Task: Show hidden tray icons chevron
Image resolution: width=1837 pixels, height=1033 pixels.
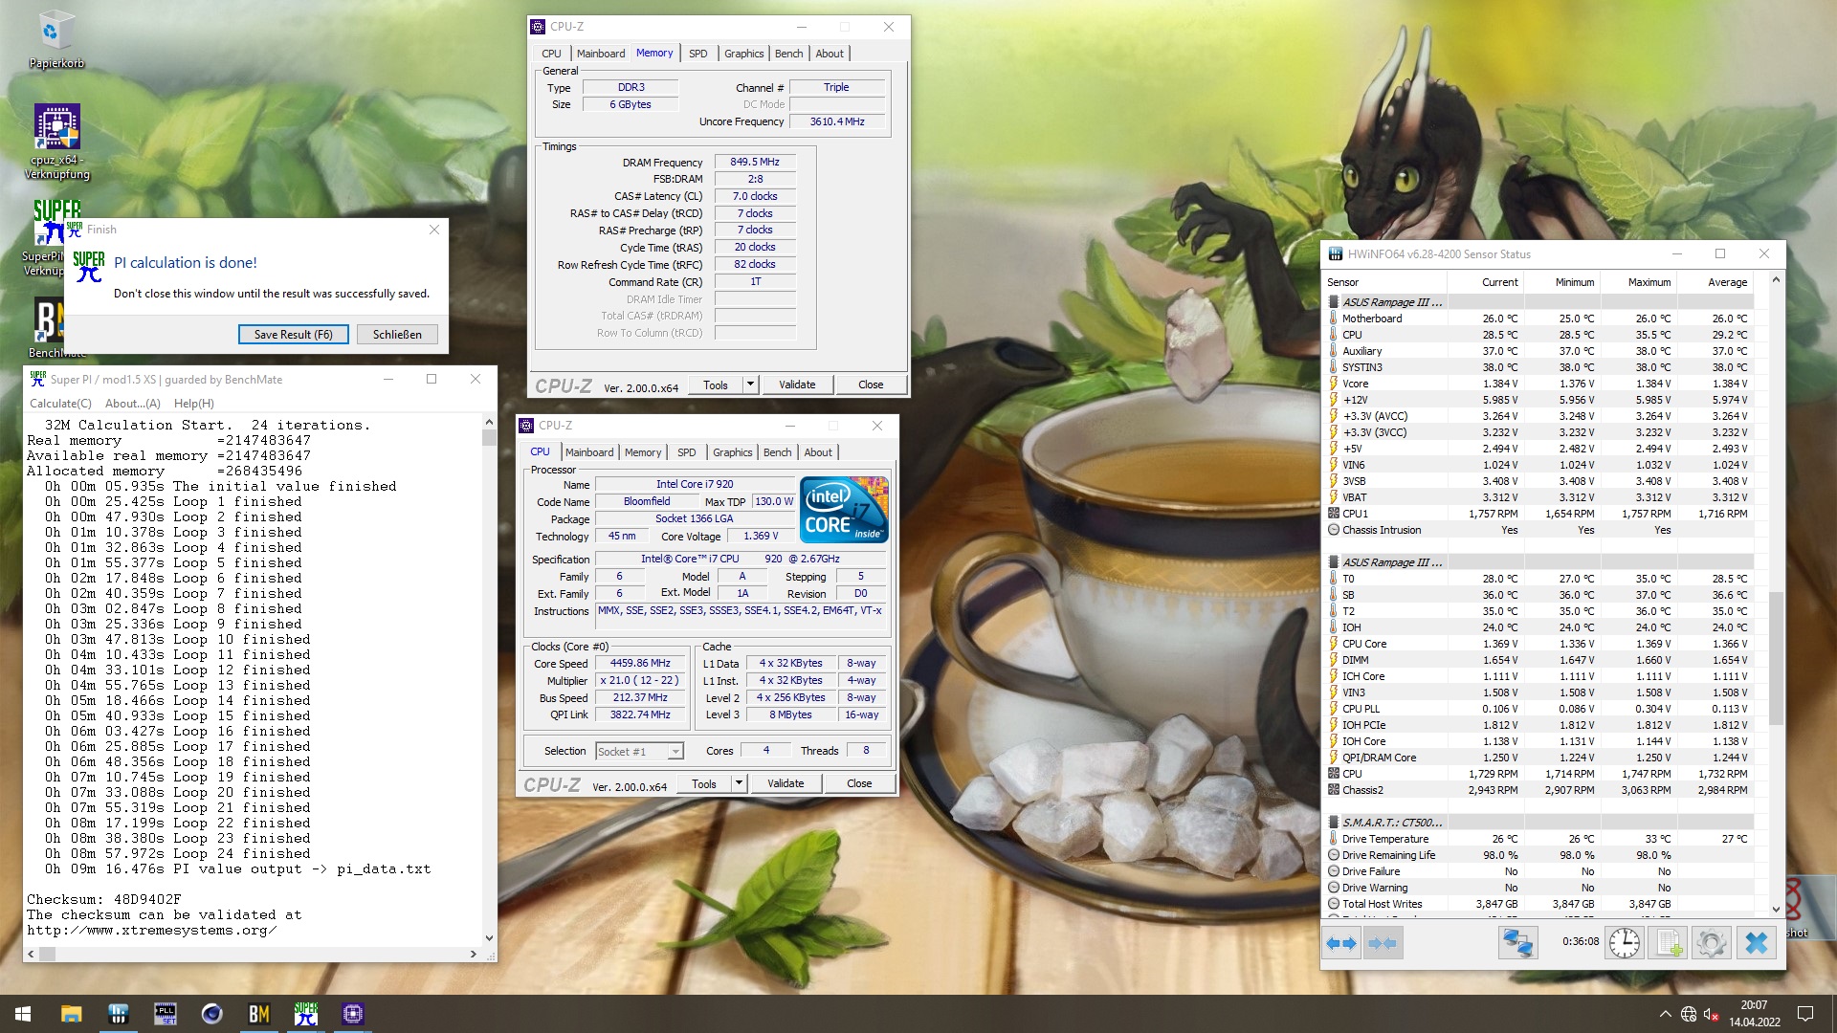Action: (1666, 1014)
